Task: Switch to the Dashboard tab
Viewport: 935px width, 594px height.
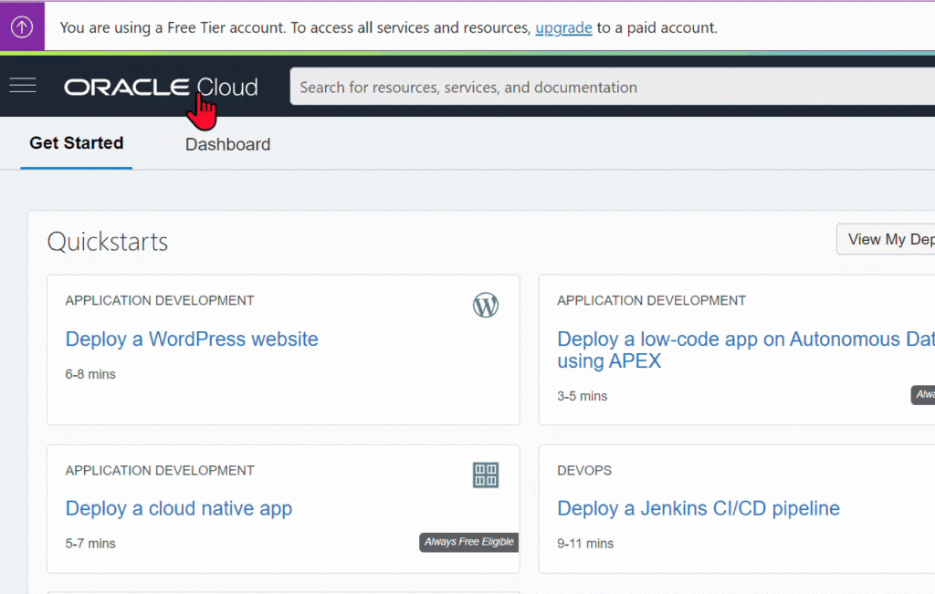Action: click(227, 143)
